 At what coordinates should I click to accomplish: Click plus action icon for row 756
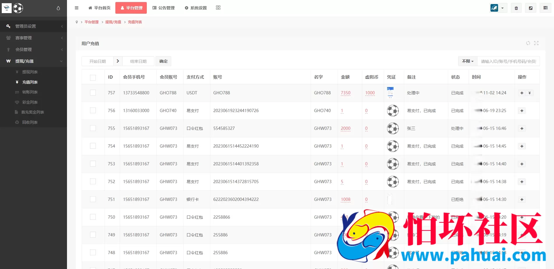click(x=522, y=111)
